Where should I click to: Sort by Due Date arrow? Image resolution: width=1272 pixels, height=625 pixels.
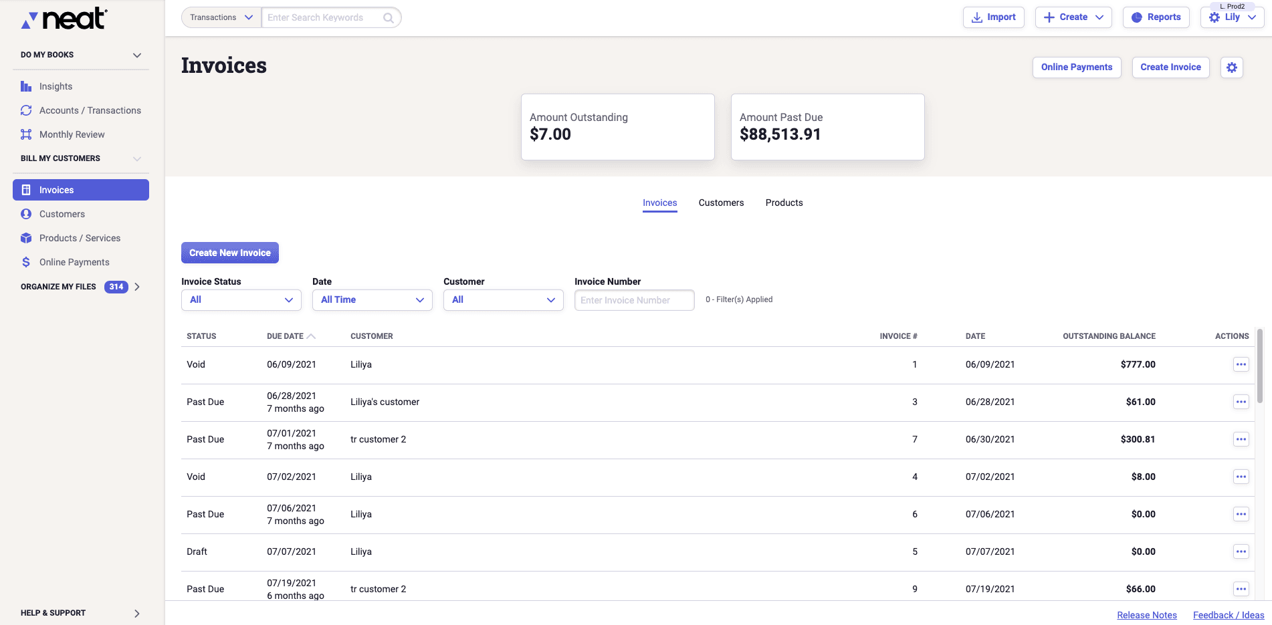pyautogui.click(x=311, y=336)
